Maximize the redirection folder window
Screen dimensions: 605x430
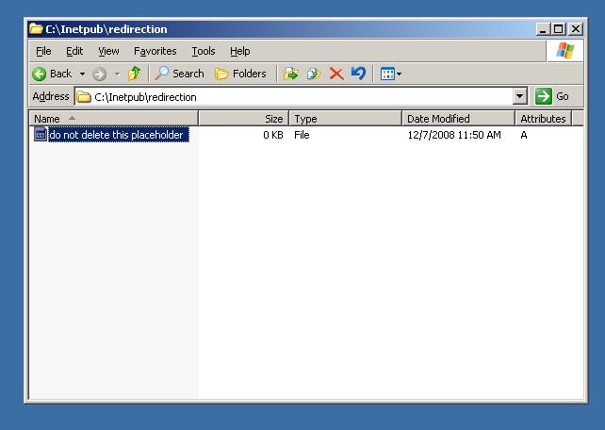coord(558,29)
